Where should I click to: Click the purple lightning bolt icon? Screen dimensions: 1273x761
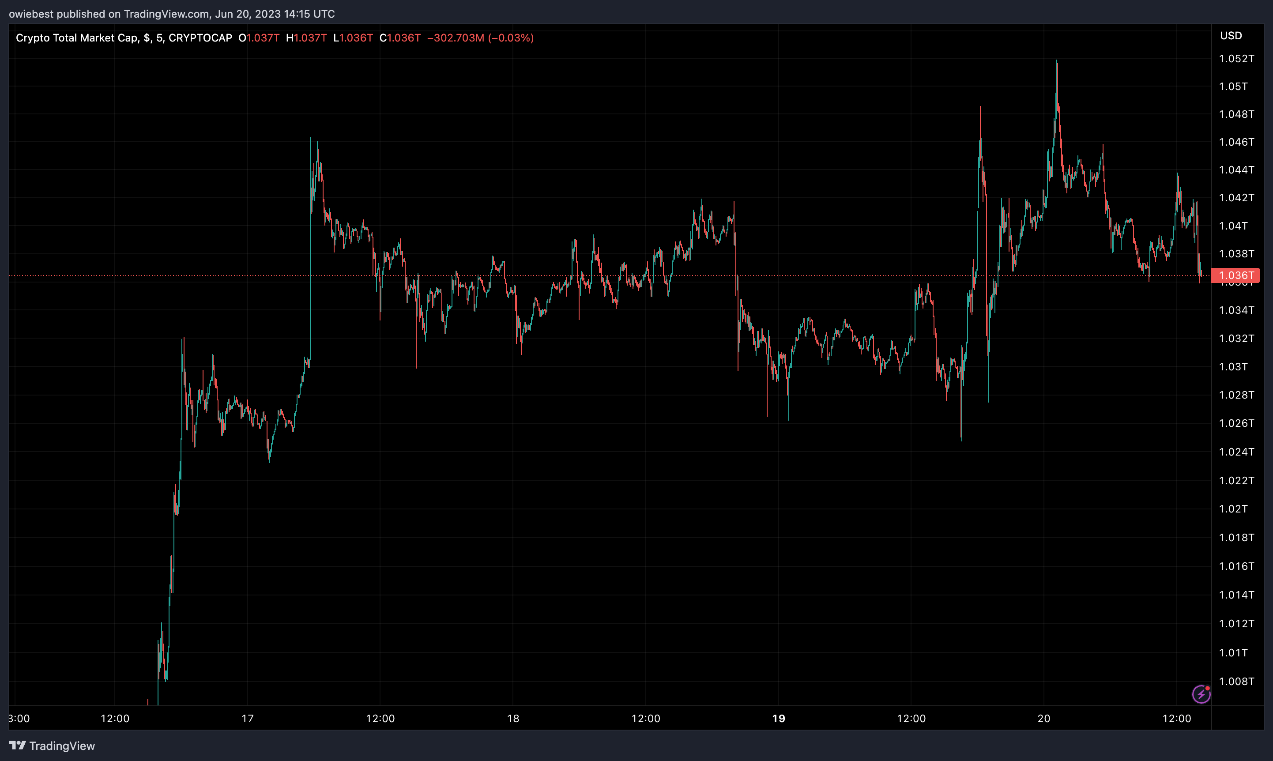pos(1201,694)
